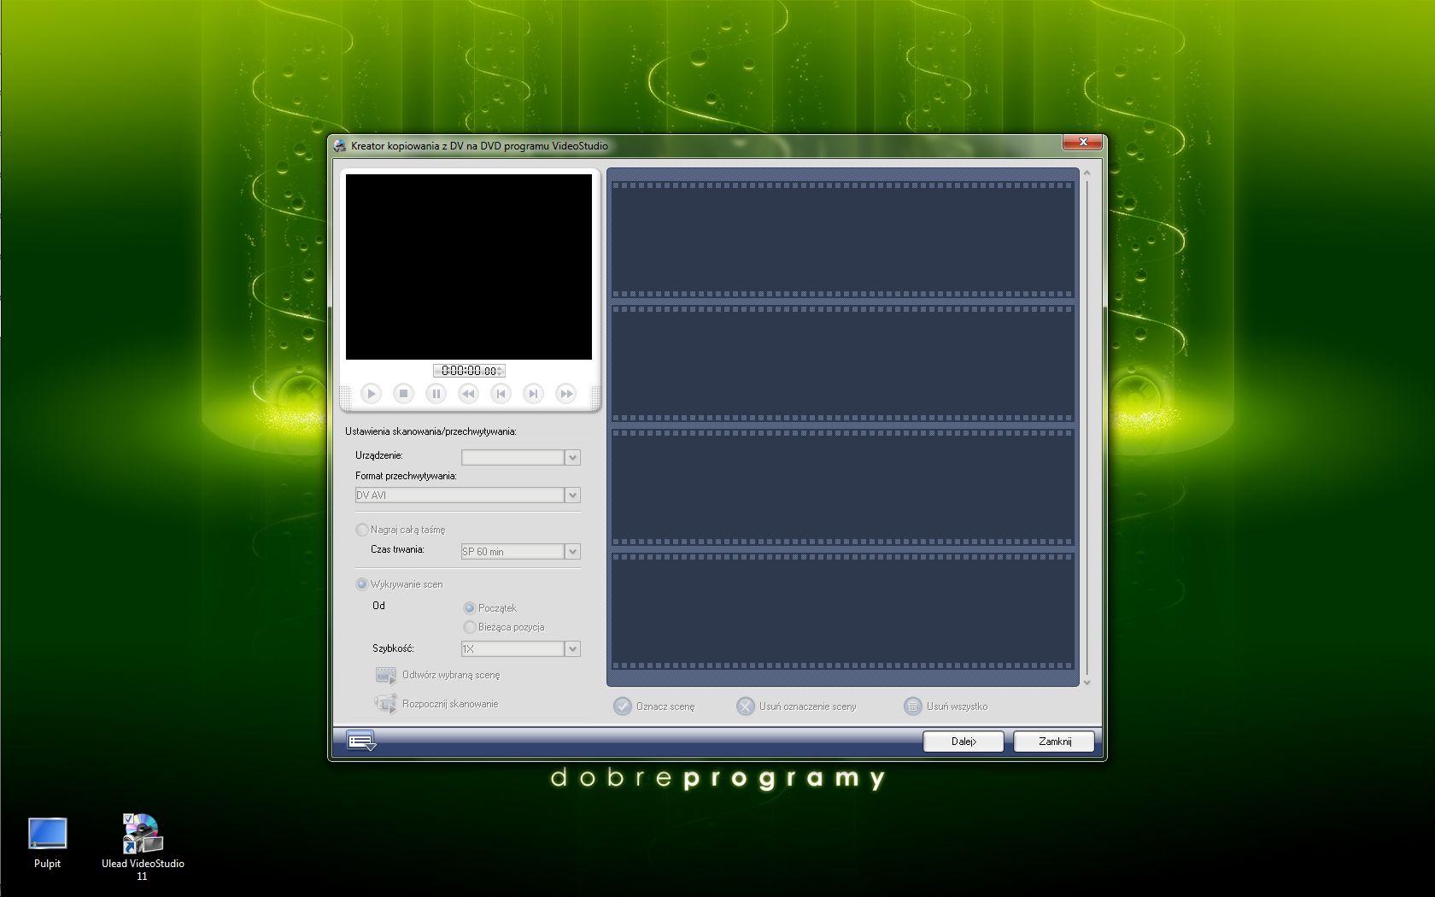This screenshot has height=897, width=1435.
Task: Step to the next frame
Action: [x=533, y=394]
